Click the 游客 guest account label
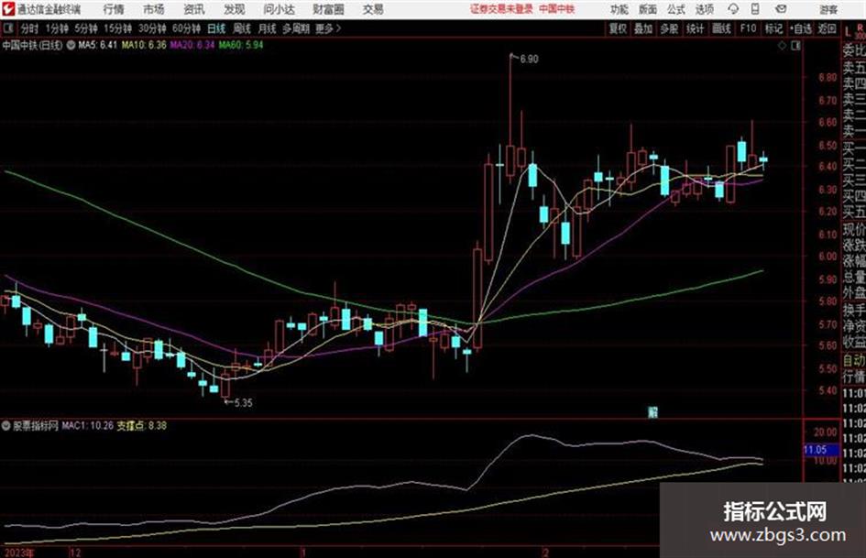The width and height of the screenshot is (866, 558). pos(828,9)
